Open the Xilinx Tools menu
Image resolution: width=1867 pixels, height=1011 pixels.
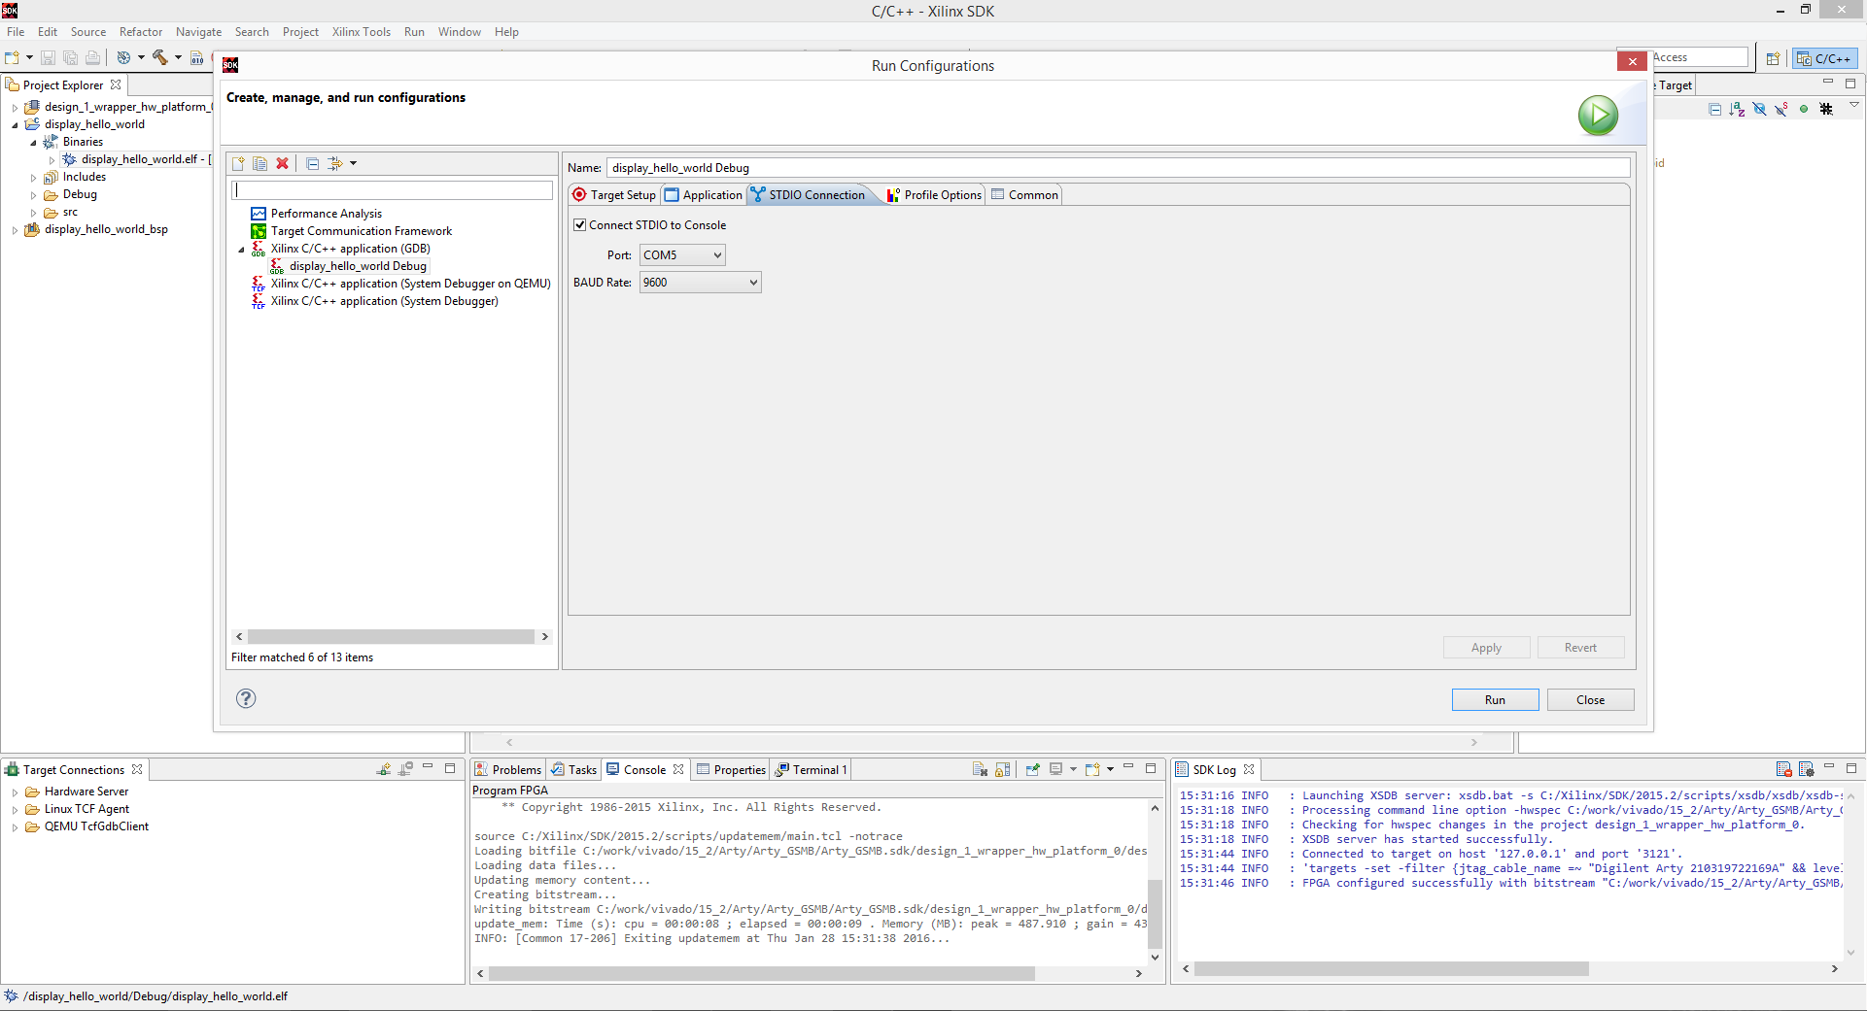(361, 32)
